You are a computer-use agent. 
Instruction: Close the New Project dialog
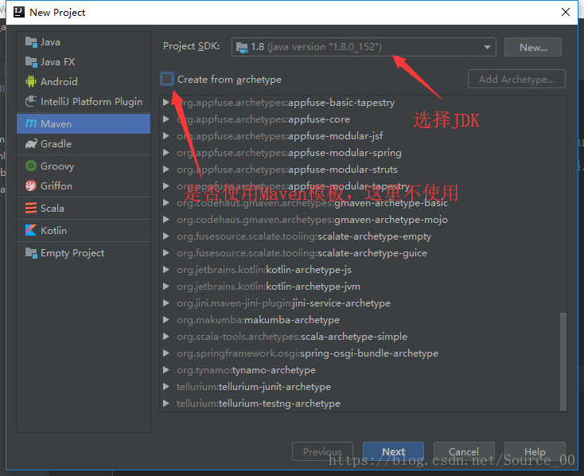[x=566, y=12]
